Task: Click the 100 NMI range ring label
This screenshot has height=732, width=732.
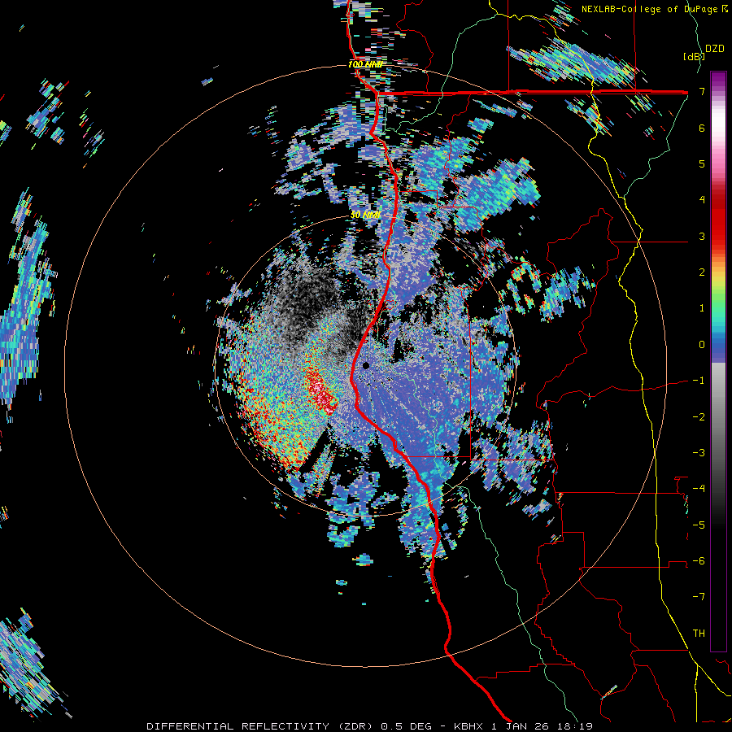Action: pyautogui.click(x=366, y=64)
